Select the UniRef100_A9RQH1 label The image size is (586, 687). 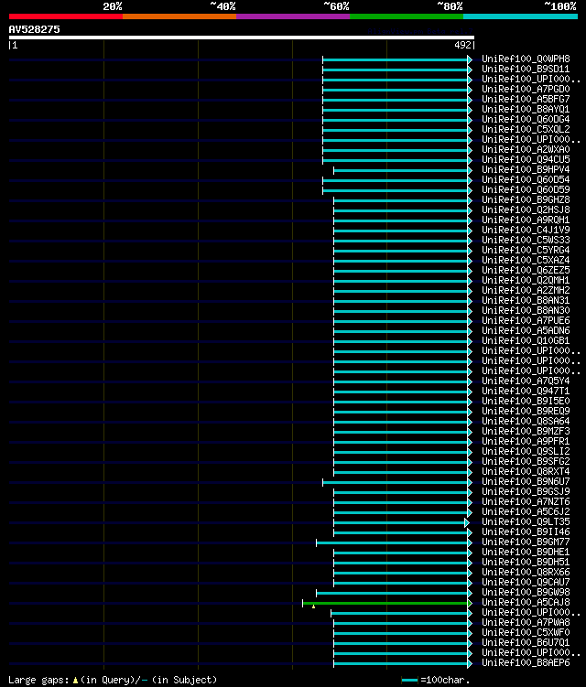pos(526,220)
